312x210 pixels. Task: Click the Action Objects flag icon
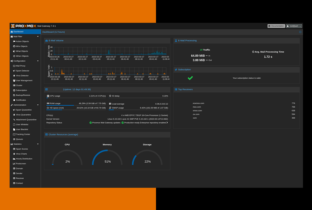pyautogui.click(x=14, y=41)
